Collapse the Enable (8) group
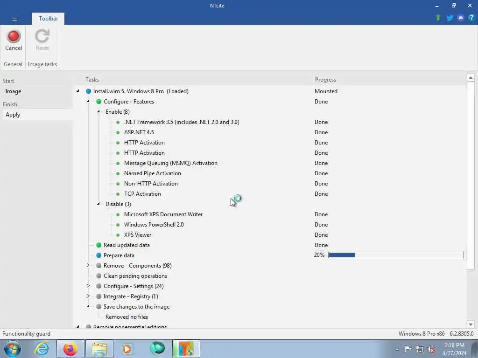Screen dimensions: 478x358 (98, 111)
